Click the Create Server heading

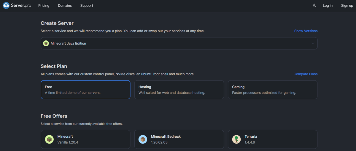click(x=57, y=23)
